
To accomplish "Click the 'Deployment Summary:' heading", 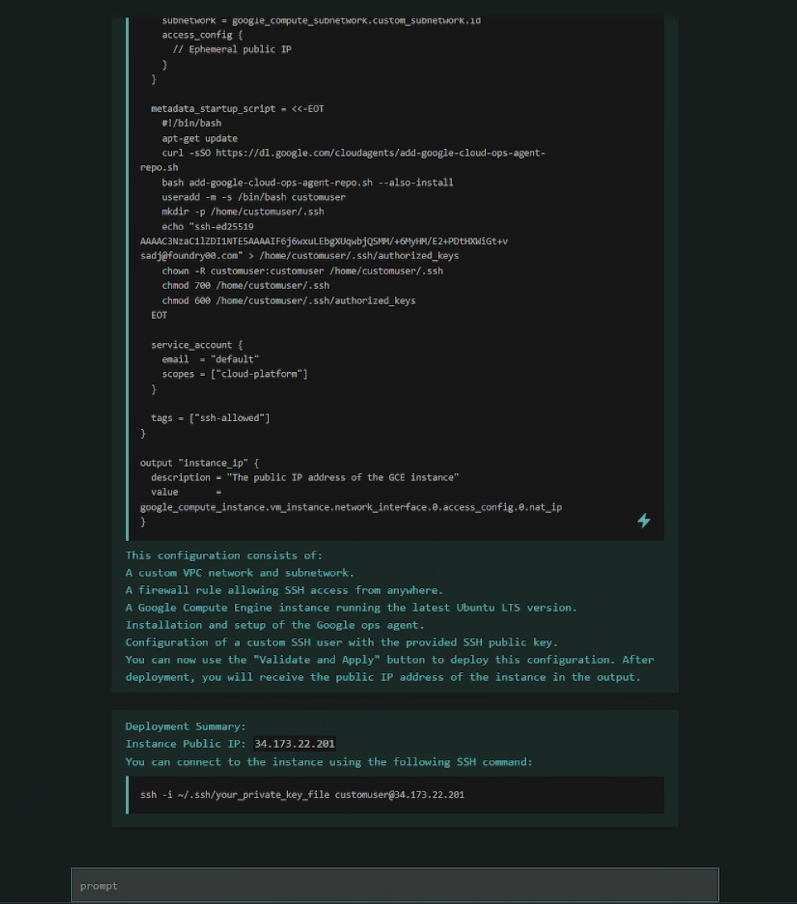I will click(186, 726).
